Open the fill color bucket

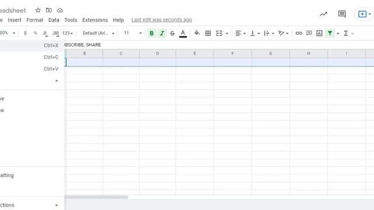(x=197, y=33)
